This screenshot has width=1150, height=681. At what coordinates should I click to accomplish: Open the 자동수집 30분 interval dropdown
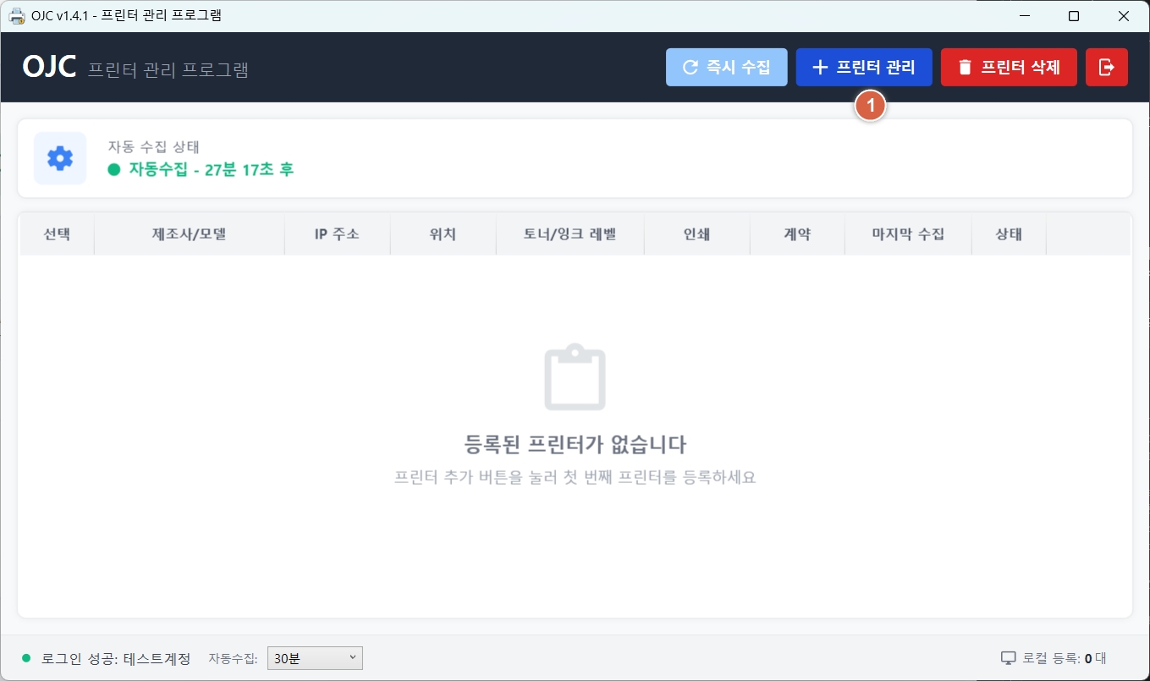[x=315, y=658]
